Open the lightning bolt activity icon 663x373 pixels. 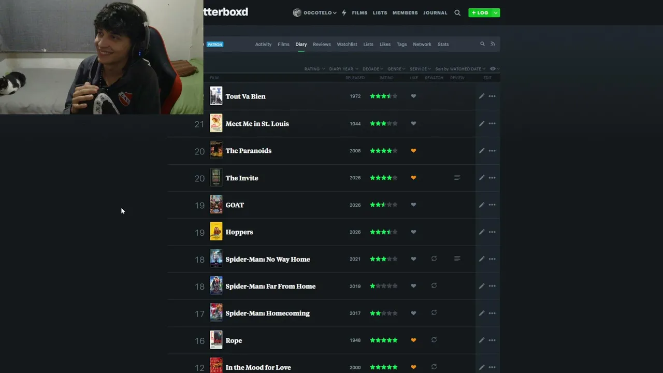click(x=344, y=12)
